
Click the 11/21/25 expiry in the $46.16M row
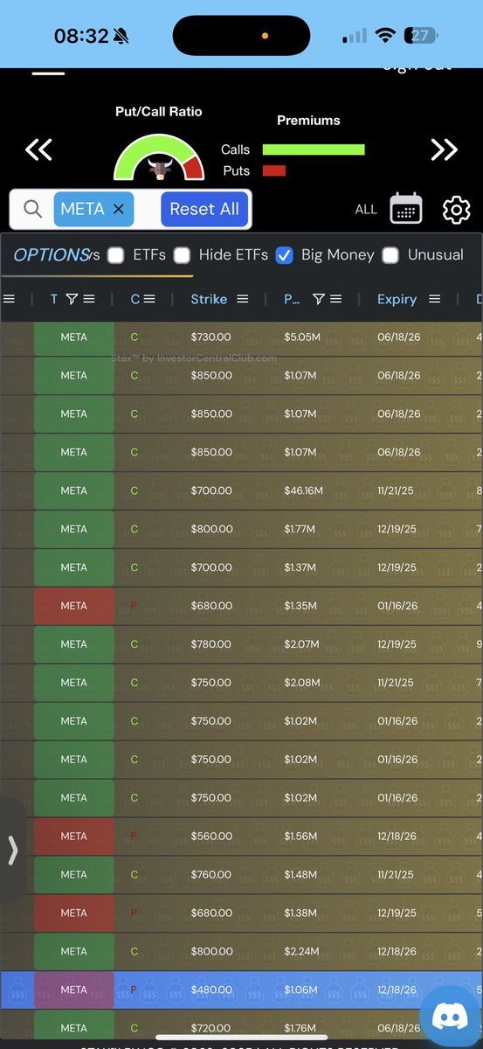pos(397,490)
